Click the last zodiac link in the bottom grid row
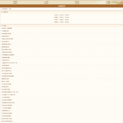Image resolution: width=123 pixels, height=123 pixels. tap(67, 22)
